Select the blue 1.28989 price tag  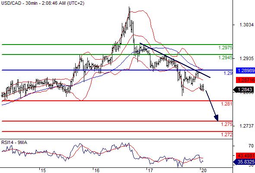pyautogui.click(x=245, y=70)
